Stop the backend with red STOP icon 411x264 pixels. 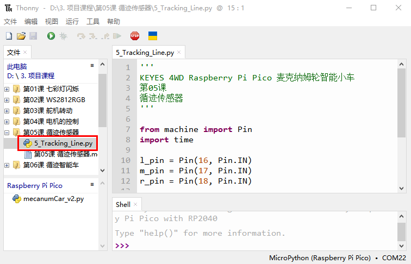coord(135,36)
